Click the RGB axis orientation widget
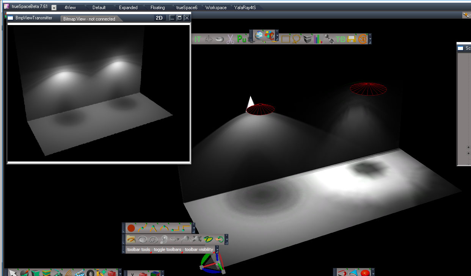 coord(213,264)
